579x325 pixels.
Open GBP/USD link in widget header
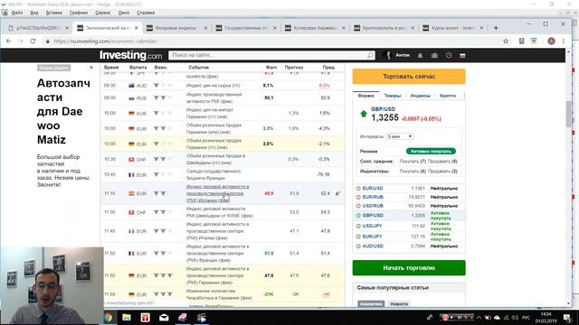point(383,109)
